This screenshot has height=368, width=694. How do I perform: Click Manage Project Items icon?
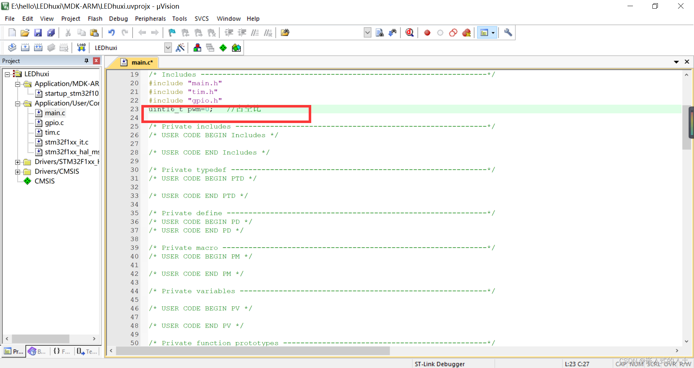[197, 48]
